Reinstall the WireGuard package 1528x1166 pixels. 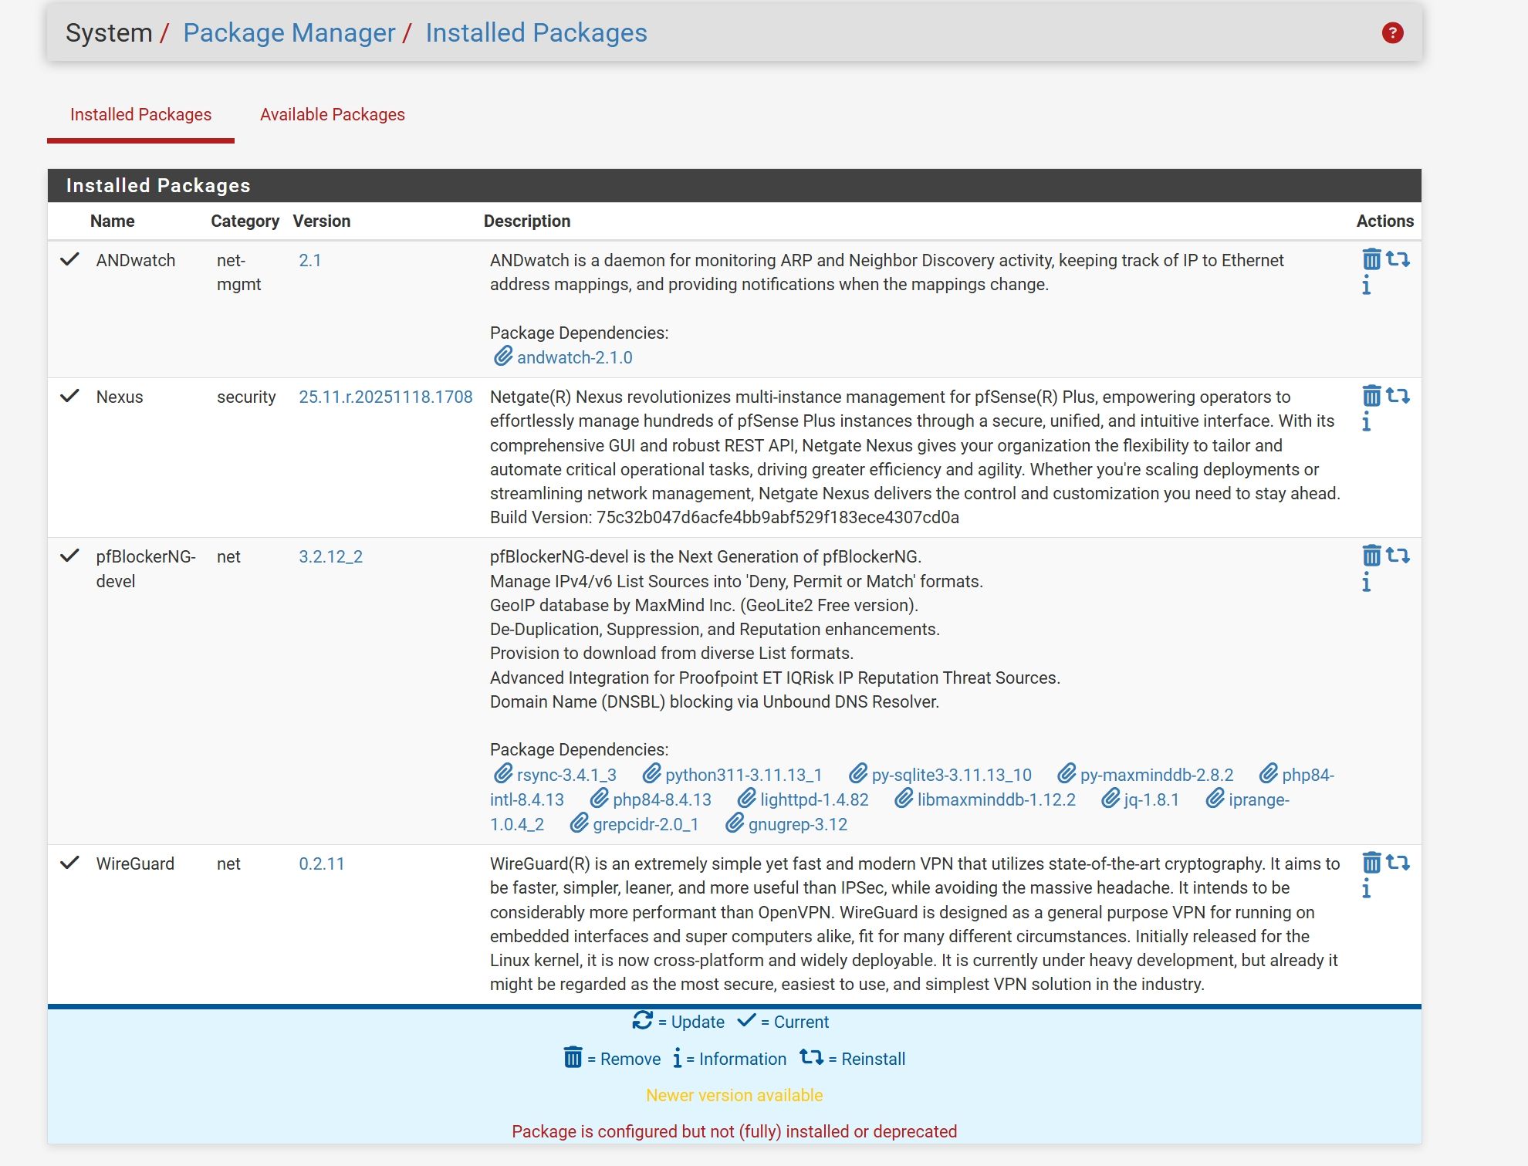pyautogui.click(x=1398, y=863)
